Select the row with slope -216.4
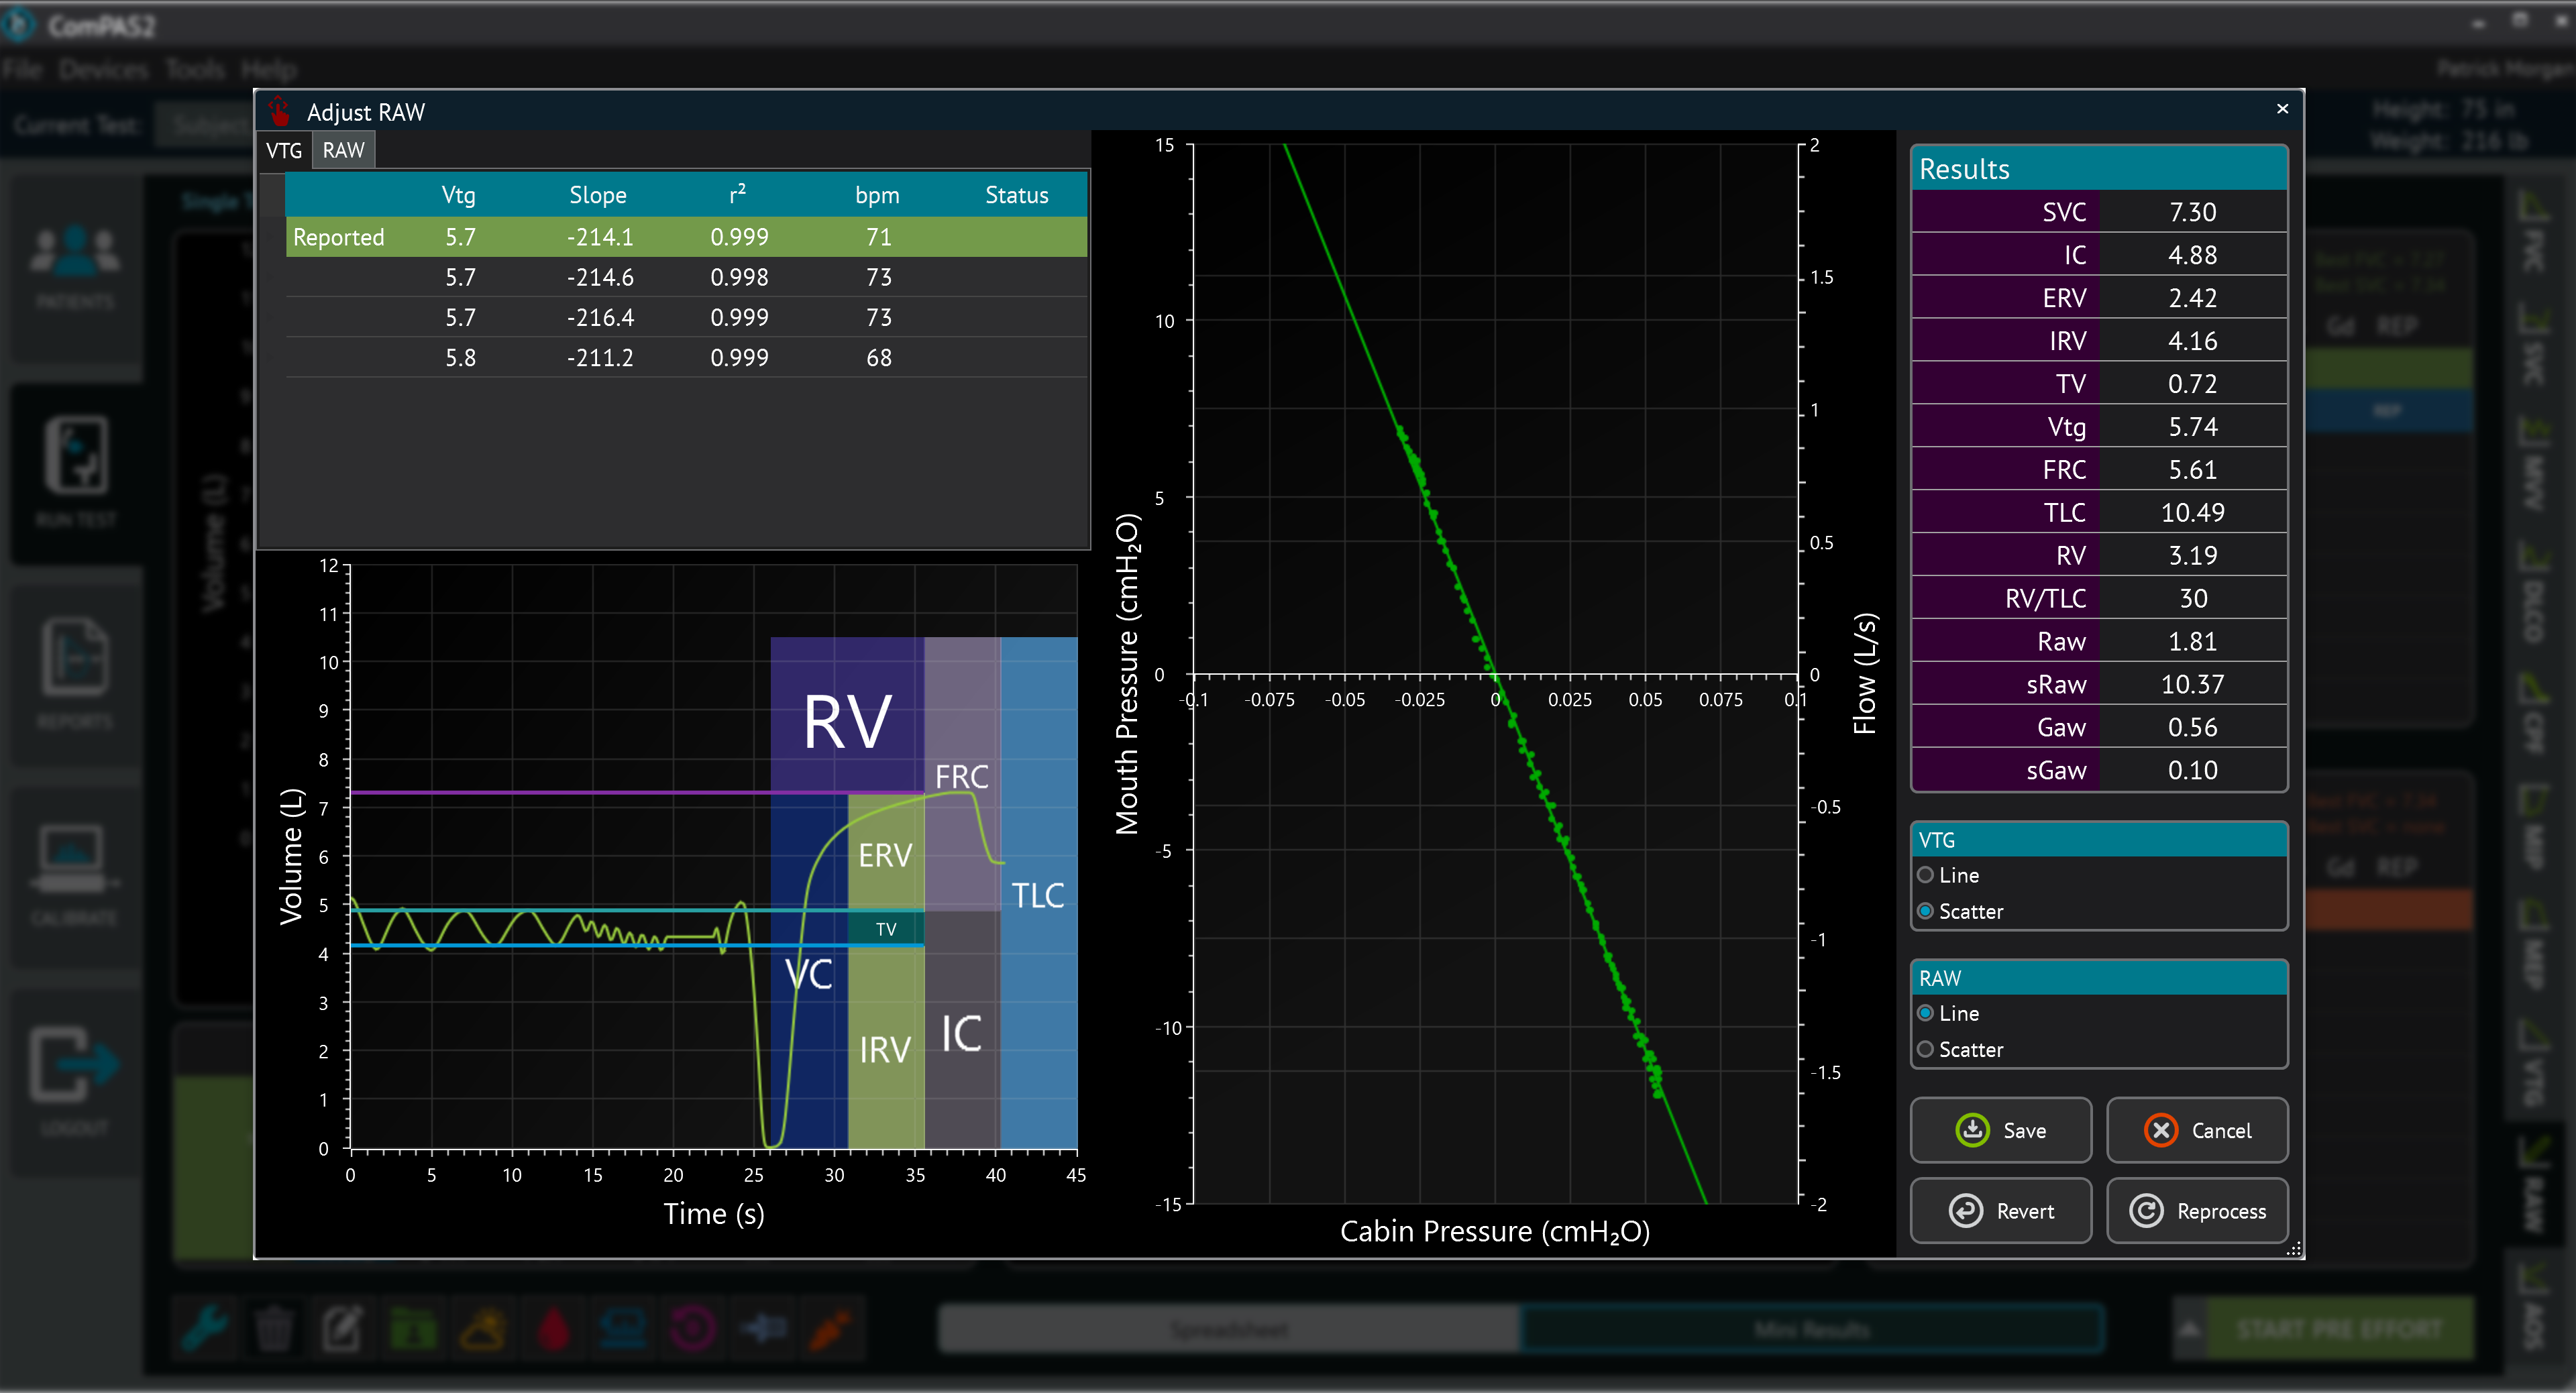Viewport: 2576px width, 1393px height. pos(686,317)
